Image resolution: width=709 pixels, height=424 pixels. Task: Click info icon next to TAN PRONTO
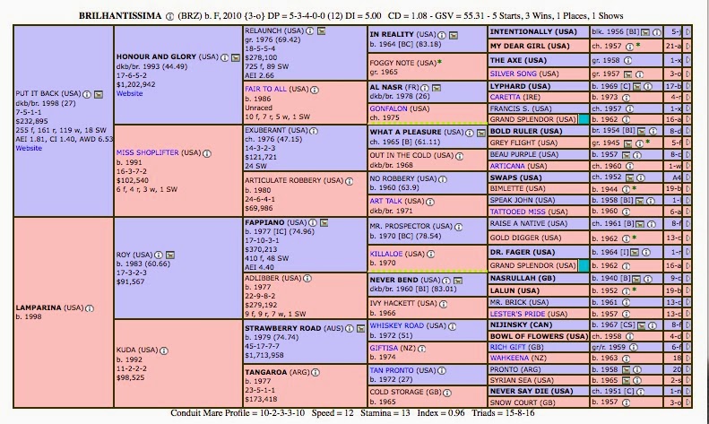[442, 370]
